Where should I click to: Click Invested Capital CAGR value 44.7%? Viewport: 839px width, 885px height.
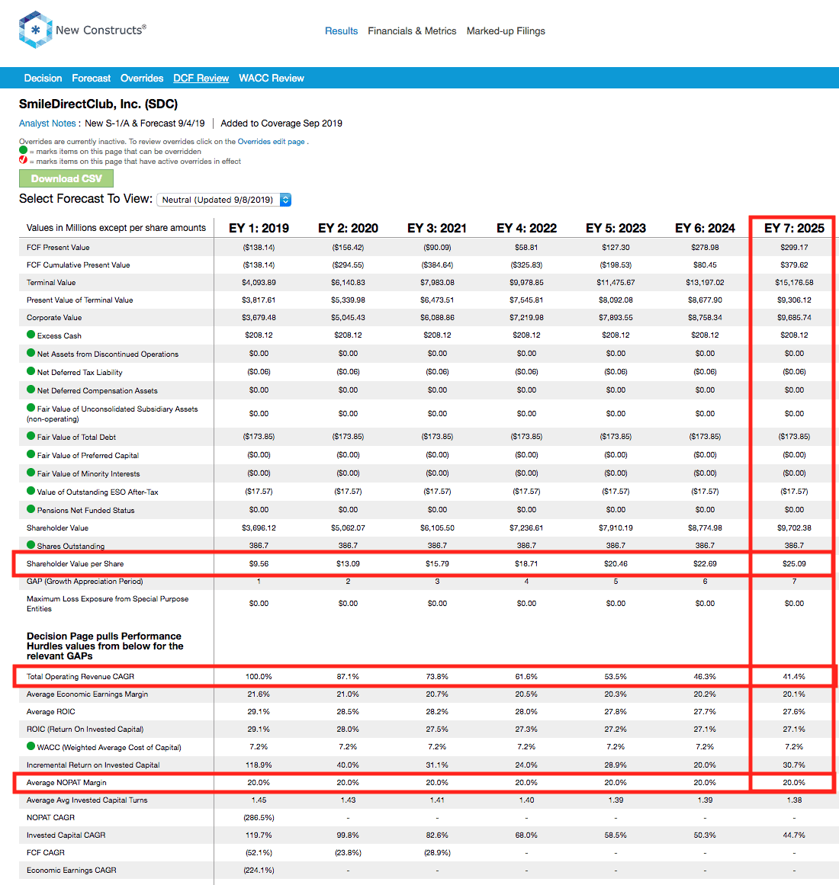point(794,835)
